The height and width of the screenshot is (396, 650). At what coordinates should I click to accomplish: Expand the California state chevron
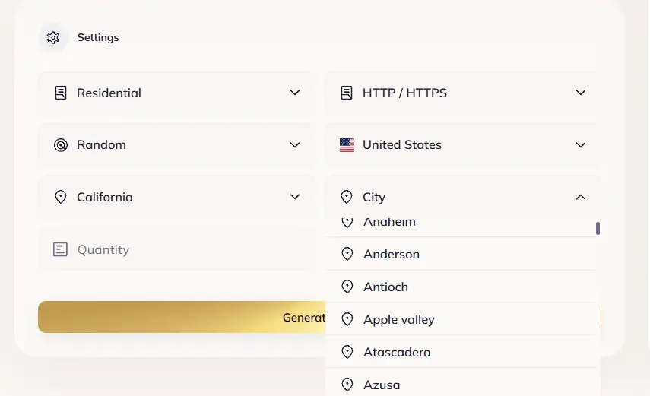coord(295,197)
